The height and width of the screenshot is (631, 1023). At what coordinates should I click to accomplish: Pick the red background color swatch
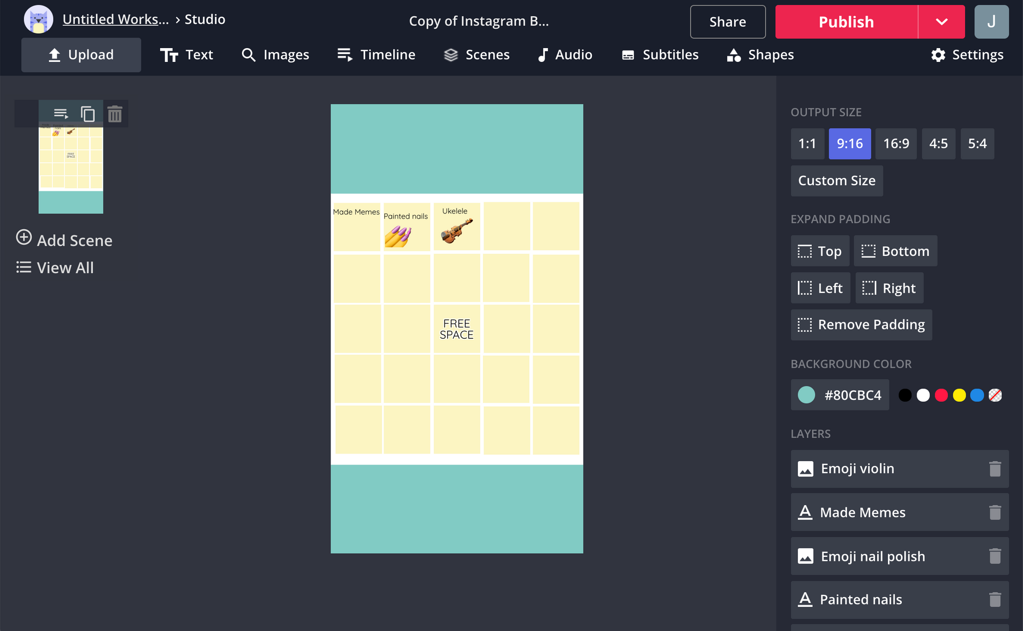coord(941,395)
